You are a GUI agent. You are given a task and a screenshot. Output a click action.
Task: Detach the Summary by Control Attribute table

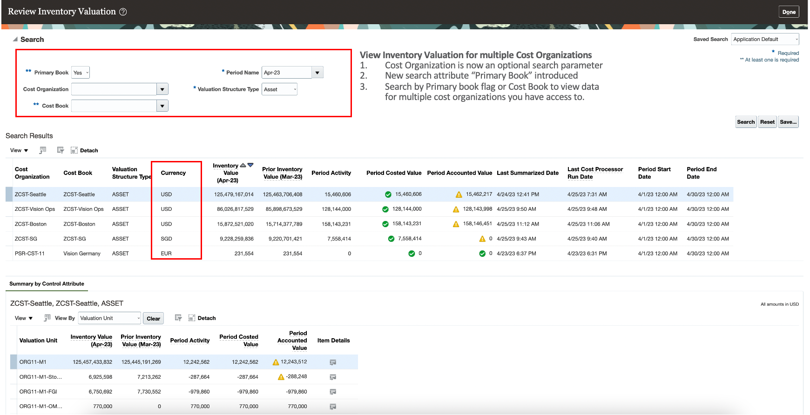point(202,318)
